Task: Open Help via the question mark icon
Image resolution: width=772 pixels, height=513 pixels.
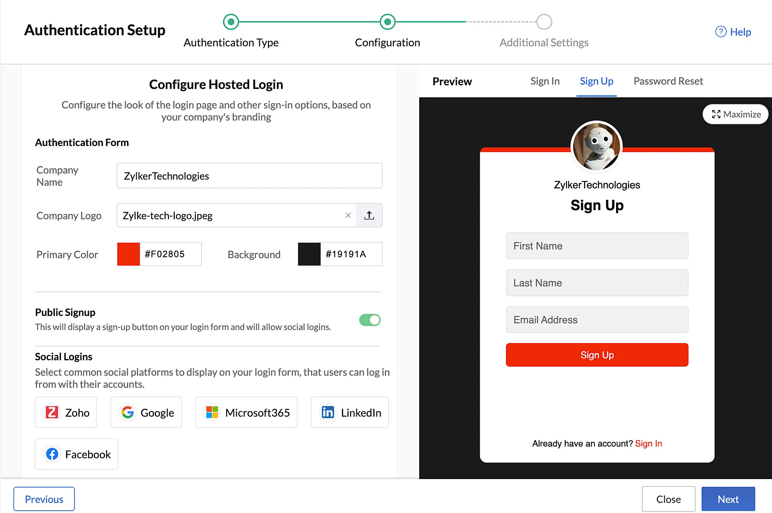Action: [x=721, y=32]
